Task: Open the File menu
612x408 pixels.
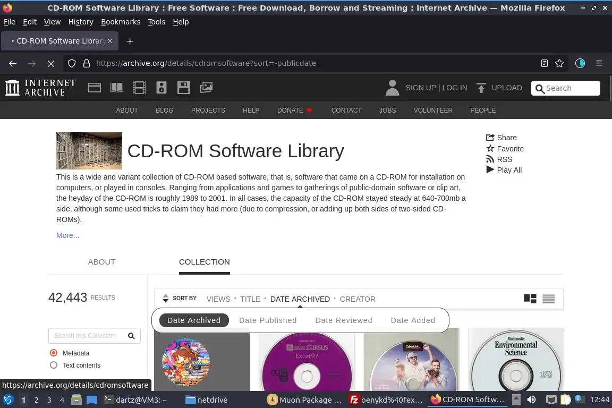Action: tap(10, 22)
